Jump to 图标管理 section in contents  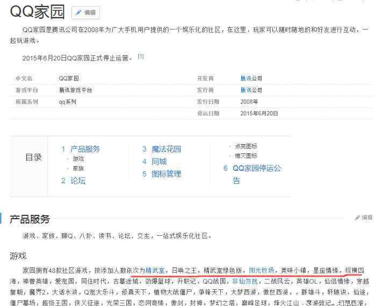click(166, 174)
